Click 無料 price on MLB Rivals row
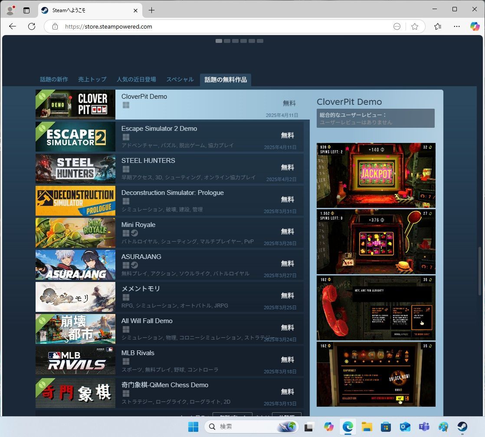485x437 pixels. coord(287,359)
